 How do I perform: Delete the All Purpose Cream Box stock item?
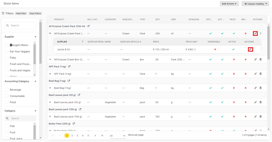click(x=261, y=59)
